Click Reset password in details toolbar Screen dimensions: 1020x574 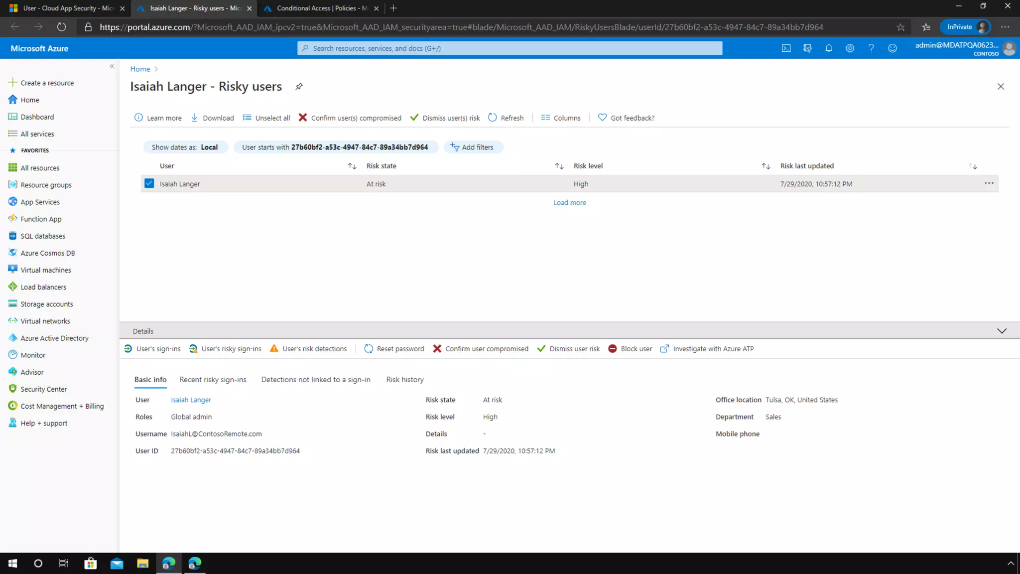point(394,349)
